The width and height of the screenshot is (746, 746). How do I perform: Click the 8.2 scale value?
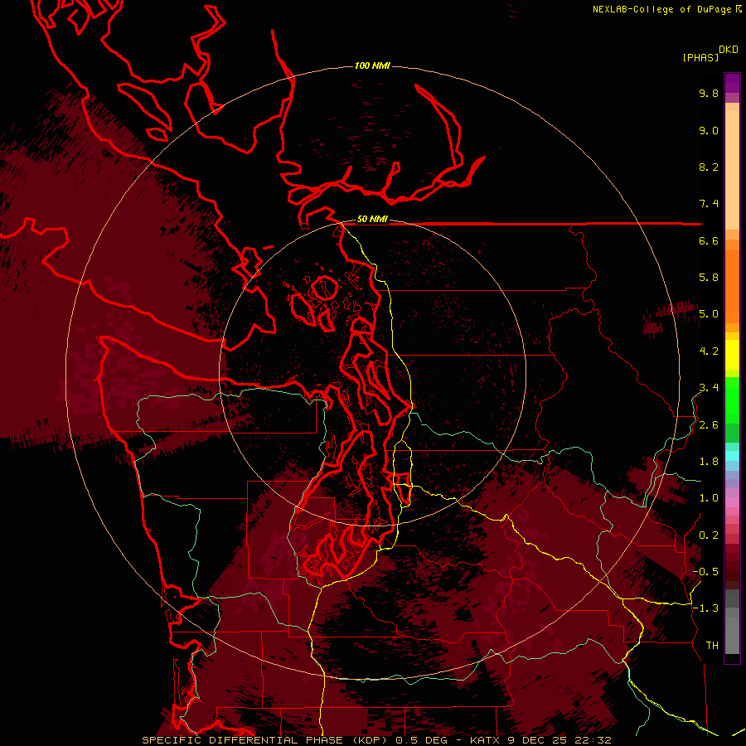click(x=709, y=167)
